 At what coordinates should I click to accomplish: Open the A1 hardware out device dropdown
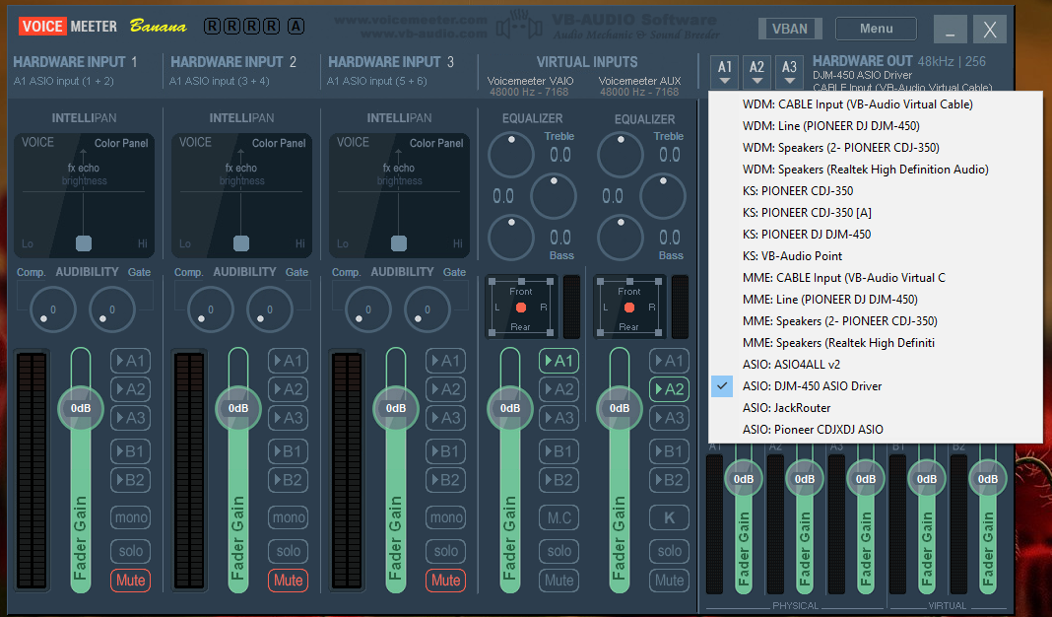click(x=725, y=71)
